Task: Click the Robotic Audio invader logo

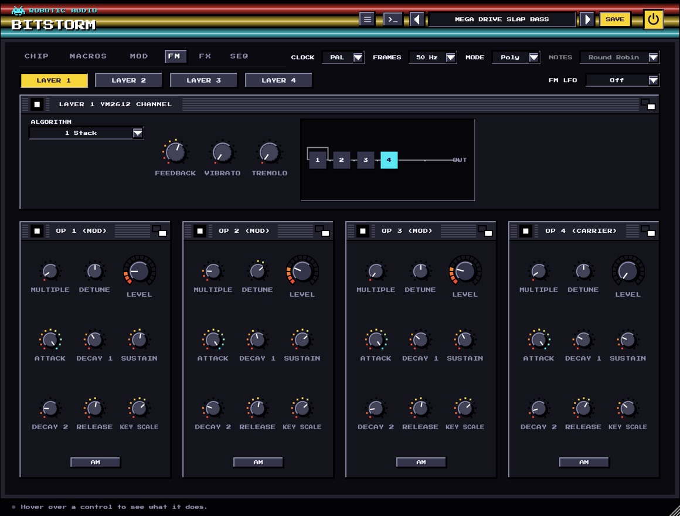Action: (18, 10)
